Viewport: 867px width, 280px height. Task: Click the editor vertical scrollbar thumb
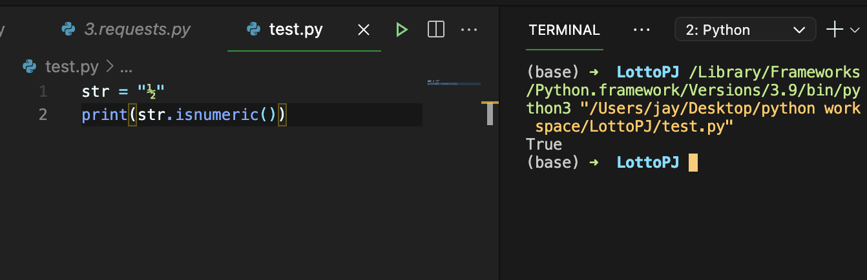[490, 114]
